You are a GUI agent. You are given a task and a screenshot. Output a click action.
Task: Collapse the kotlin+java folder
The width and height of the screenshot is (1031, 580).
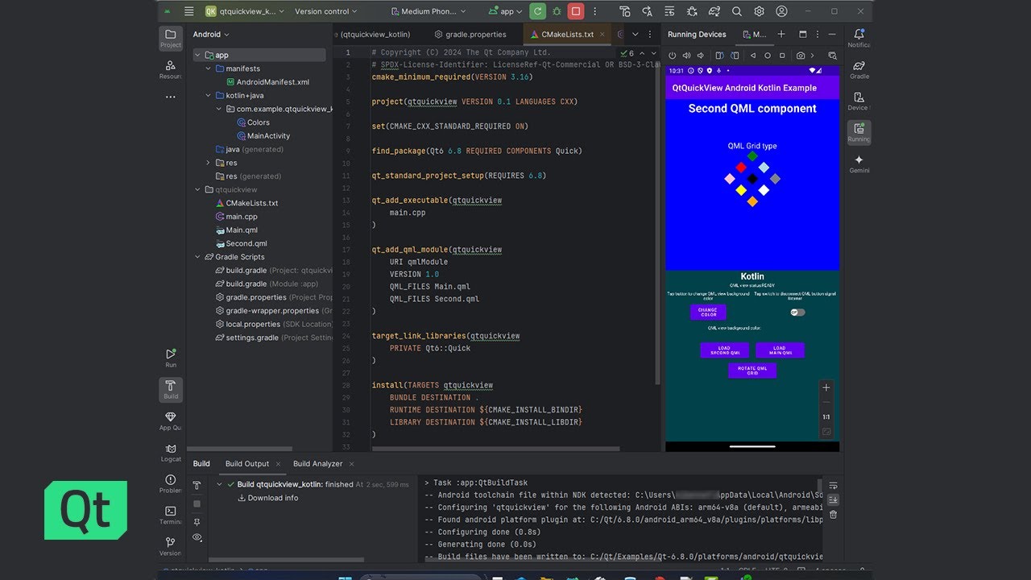[x=208, y=96]
